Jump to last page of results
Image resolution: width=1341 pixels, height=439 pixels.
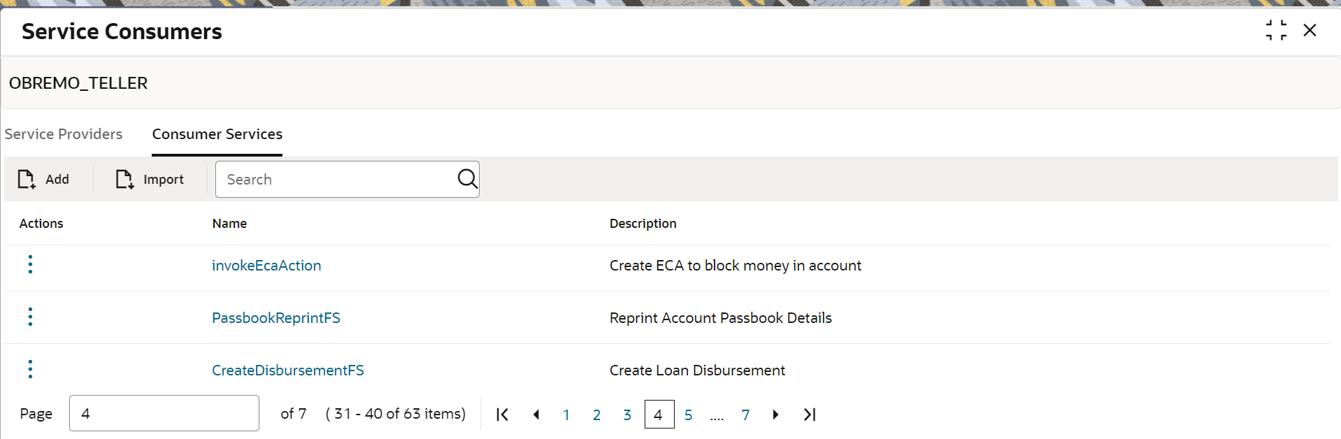tap(810, 415)
